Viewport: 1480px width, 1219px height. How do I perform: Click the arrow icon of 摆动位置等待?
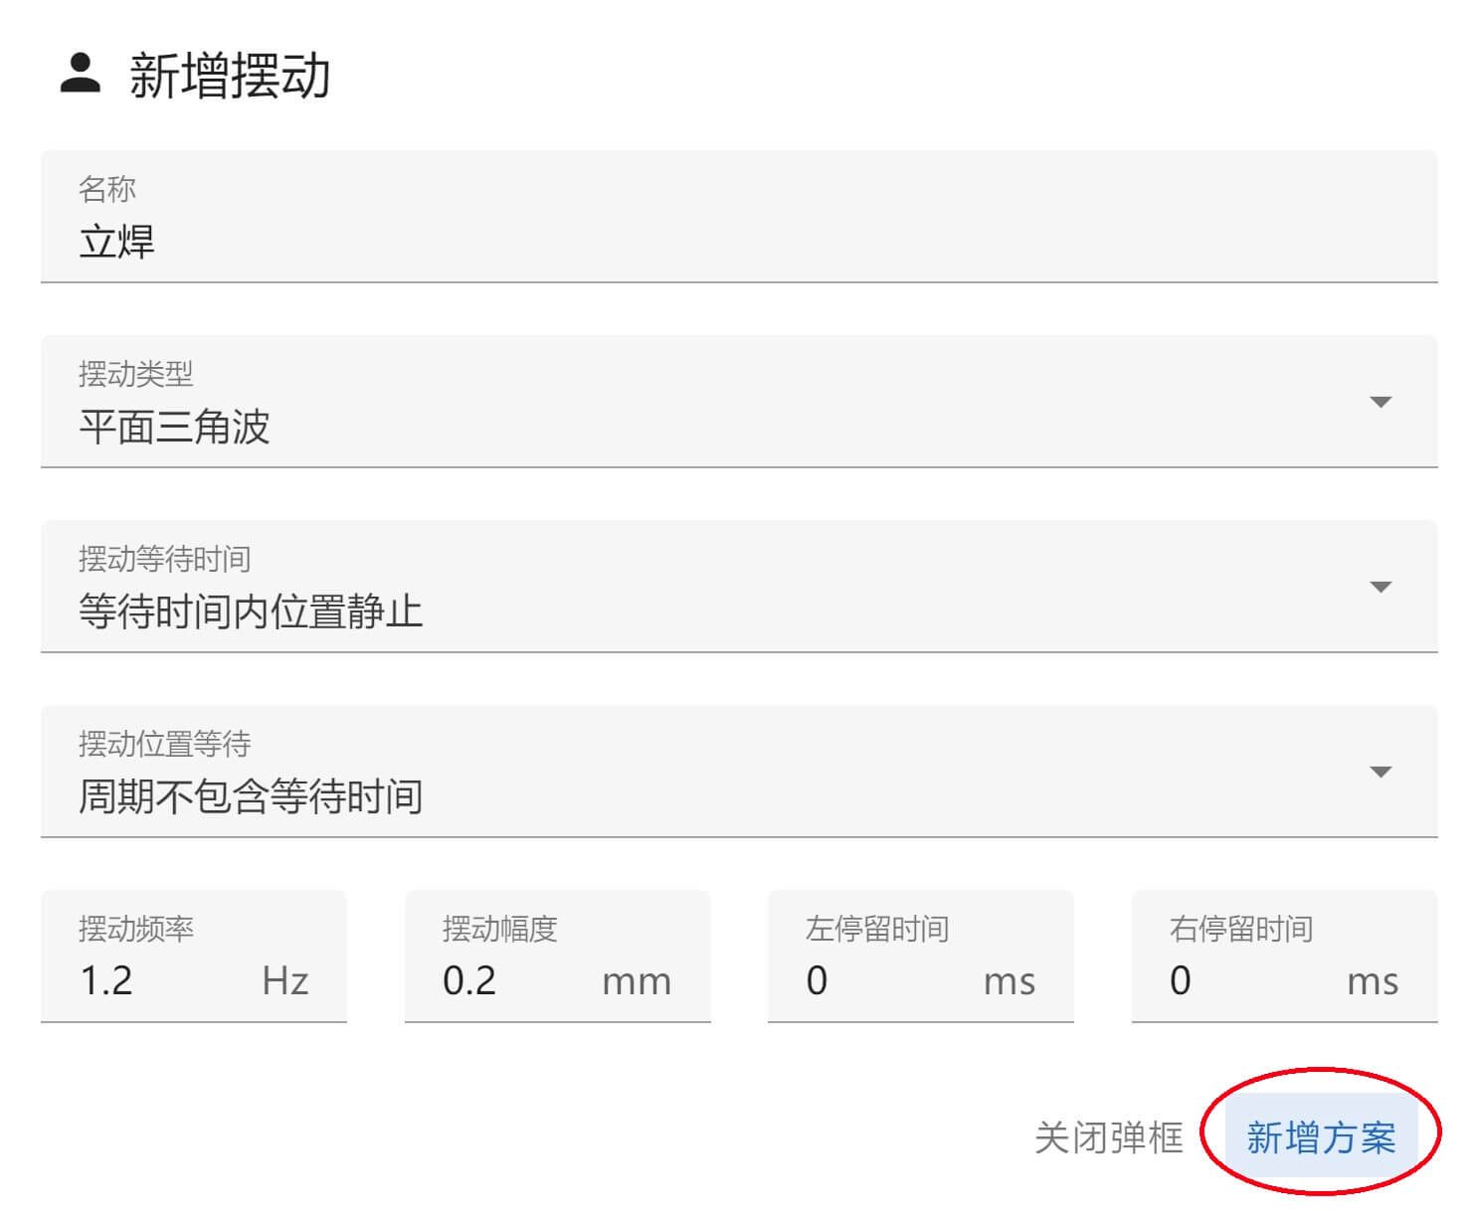[x=1380, y=772]
